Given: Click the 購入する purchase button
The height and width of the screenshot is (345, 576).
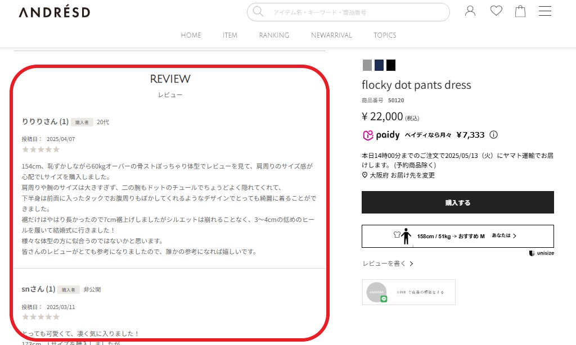Looking at the screenshot, I should point(457,202).
